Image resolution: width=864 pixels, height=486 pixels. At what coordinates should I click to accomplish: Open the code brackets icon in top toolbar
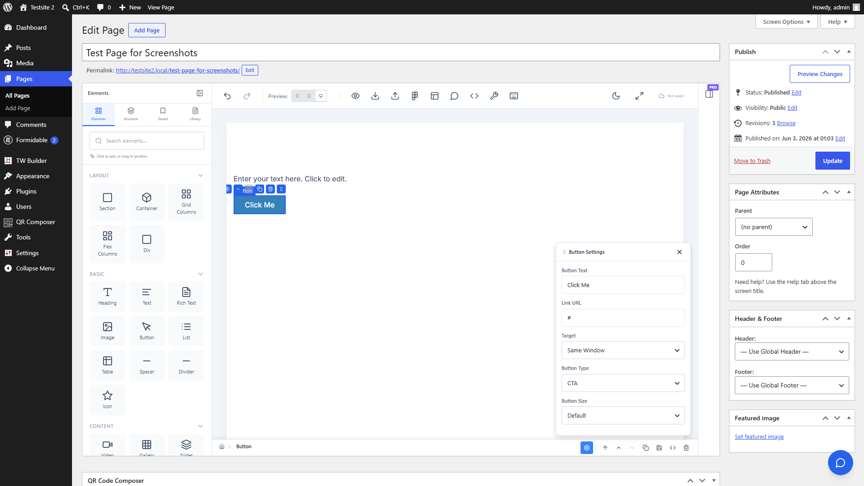[474, 96]
